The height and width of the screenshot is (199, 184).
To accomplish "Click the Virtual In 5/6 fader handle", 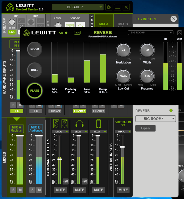I will [x=122, y=147].
